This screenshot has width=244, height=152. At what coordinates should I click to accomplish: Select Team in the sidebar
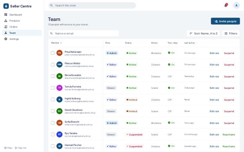22,33
